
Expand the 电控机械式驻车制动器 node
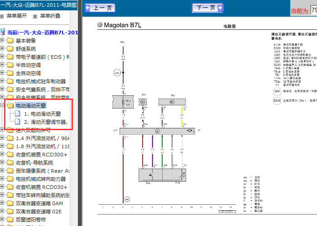coord(2,81)
